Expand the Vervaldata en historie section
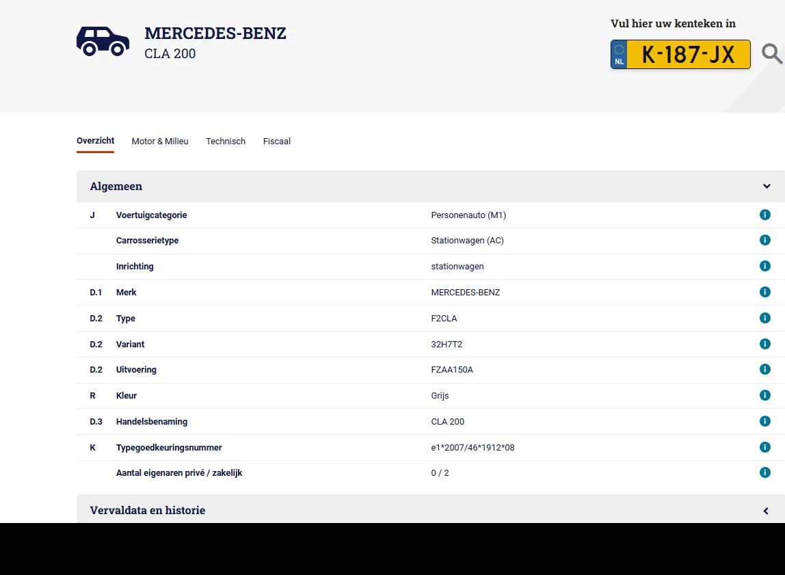The width and height of the screenshot is (785, 575). point(765,511)
